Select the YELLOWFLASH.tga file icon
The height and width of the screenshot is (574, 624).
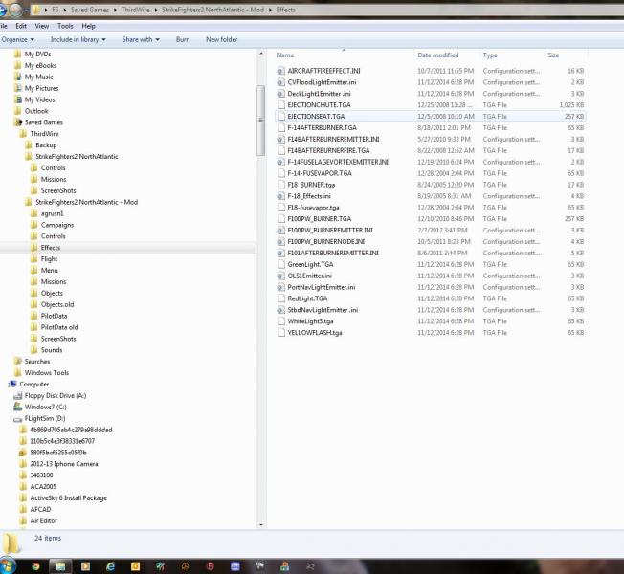click(281, 333)
